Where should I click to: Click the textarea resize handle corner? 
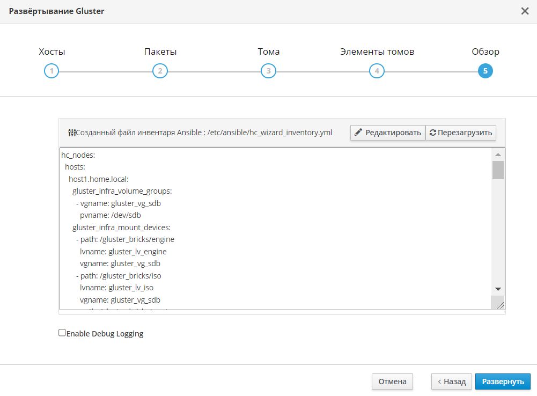point(500,305)
